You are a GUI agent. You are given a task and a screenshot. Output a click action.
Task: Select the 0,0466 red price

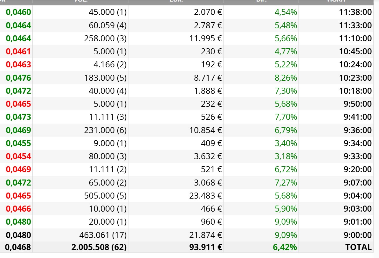[18, 209]
